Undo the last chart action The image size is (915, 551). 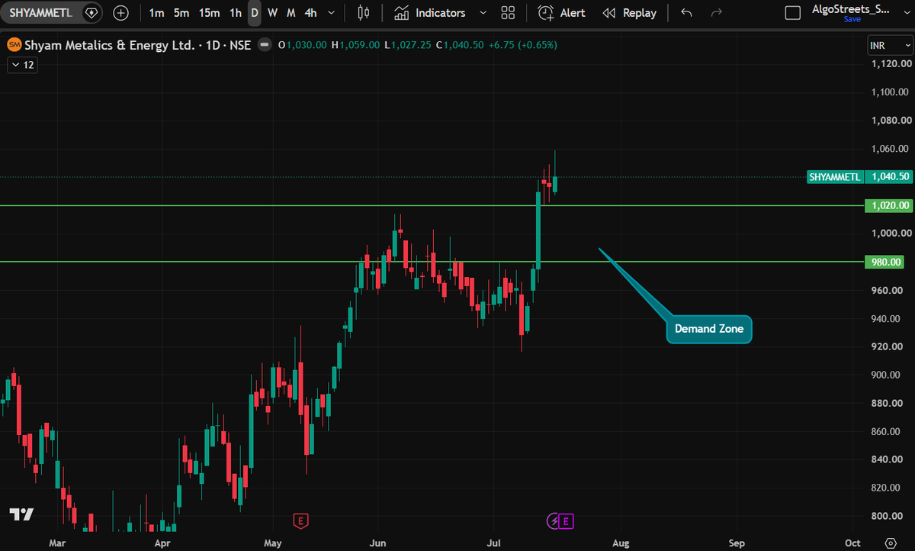[x=687, y=13]
